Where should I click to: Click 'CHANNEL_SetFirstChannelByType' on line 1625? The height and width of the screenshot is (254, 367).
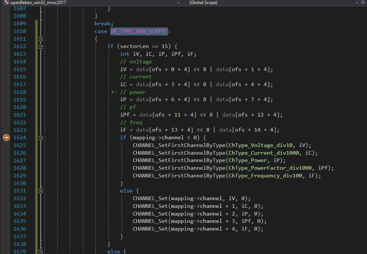tap(179, 145)
